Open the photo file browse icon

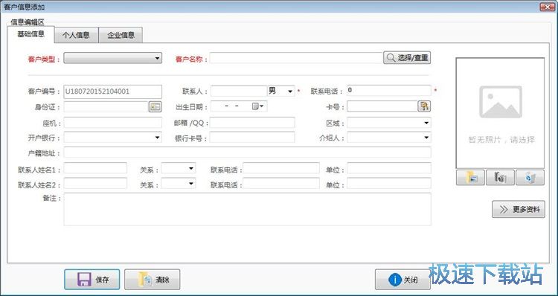[470, 178]
